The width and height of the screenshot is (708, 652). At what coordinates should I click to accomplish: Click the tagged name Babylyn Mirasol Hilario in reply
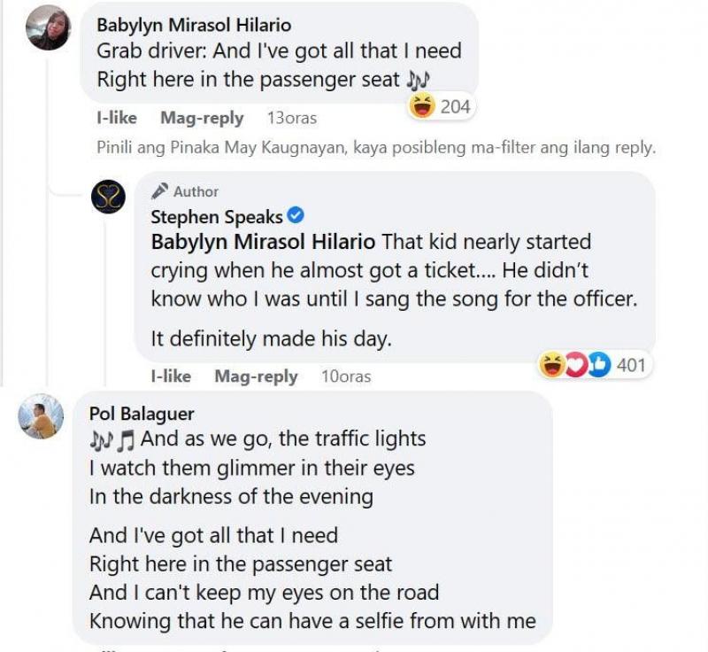pyautogui.click(x=264, y=242)
